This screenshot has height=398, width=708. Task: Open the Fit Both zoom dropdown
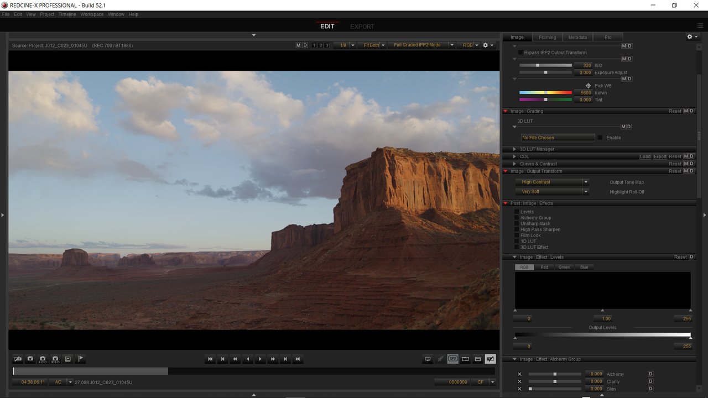click(x=372, y=45)
